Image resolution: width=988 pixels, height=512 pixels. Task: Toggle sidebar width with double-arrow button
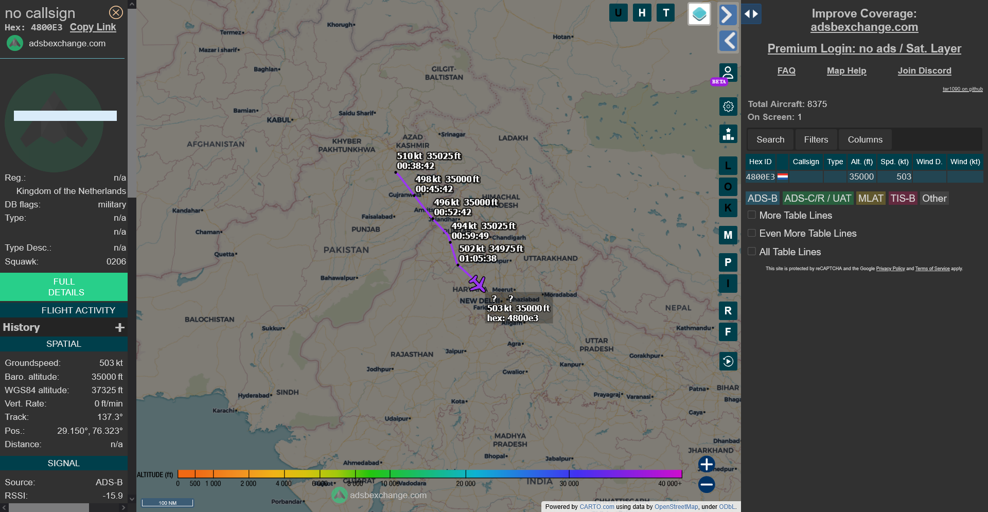pos(751,14)
